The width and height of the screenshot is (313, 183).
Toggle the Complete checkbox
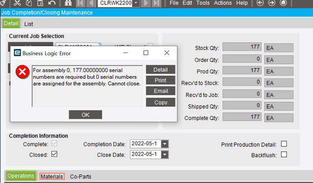tap(54, 144)
